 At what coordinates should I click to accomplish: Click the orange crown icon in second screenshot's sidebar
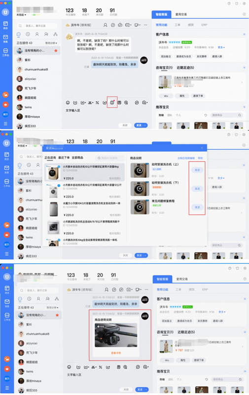coord(6,235)
